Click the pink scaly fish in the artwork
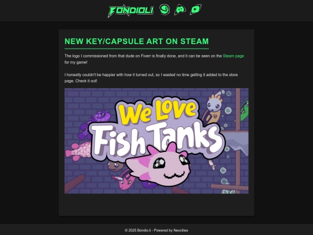The width and height of the screenshot is (313, 235). click(78, 151)
